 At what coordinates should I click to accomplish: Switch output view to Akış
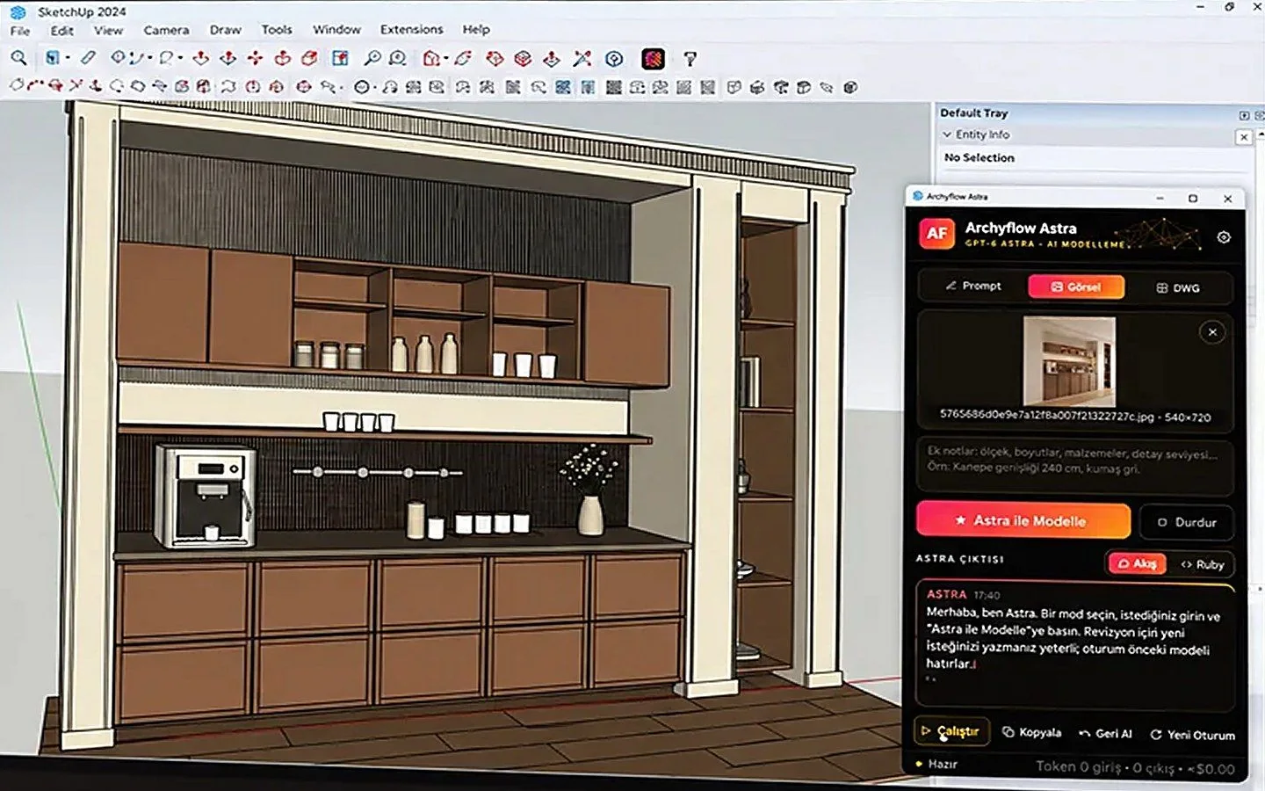point(1137,563)
